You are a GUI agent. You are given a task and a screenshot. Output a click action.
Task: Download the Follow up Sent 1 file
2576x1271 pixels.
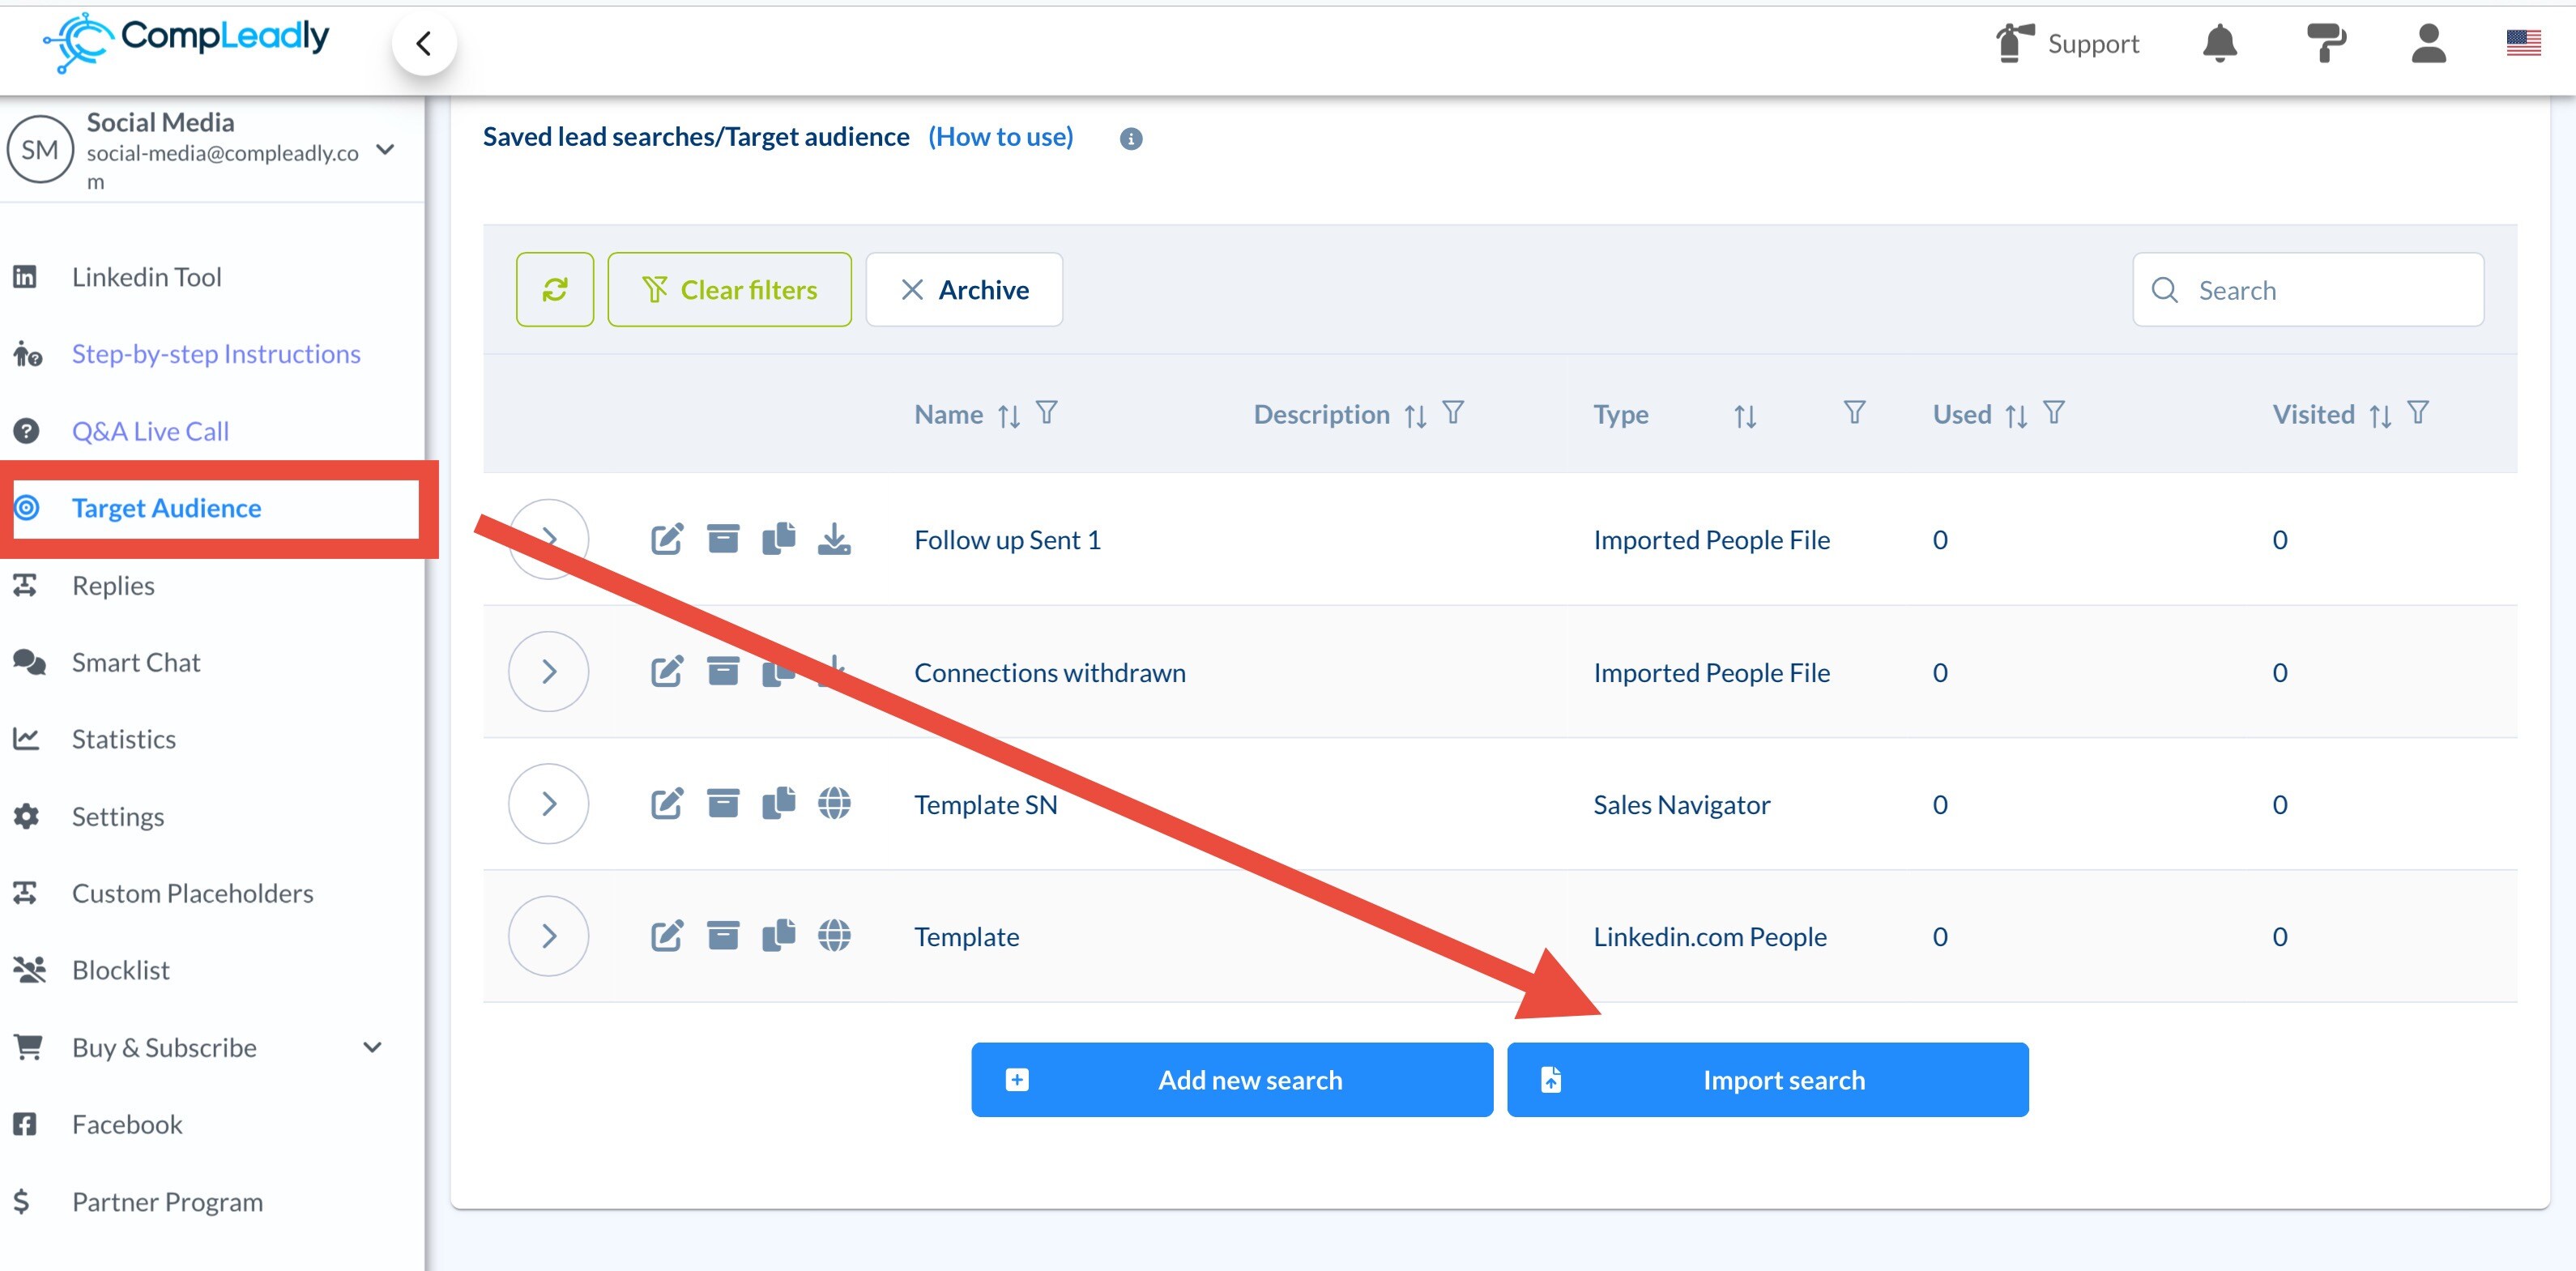(x=834, y=539)
